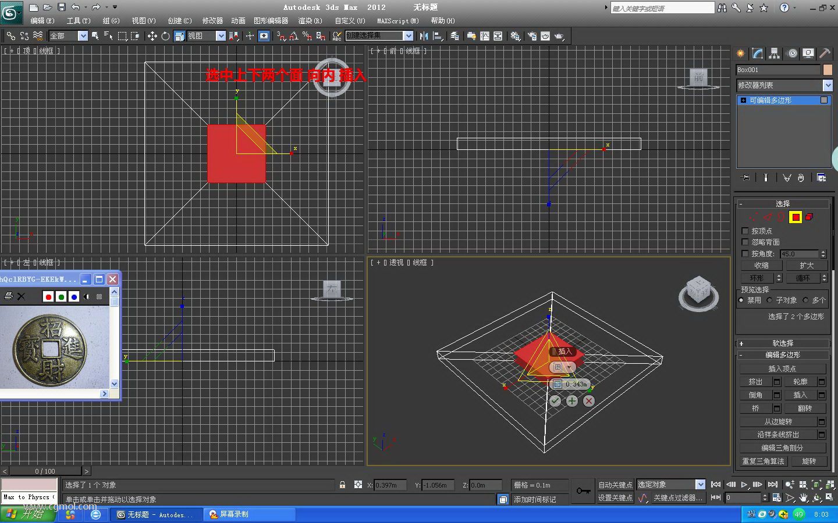Cancel the inset with the red X
Viewport: 838px width, 523px height.
589,401
